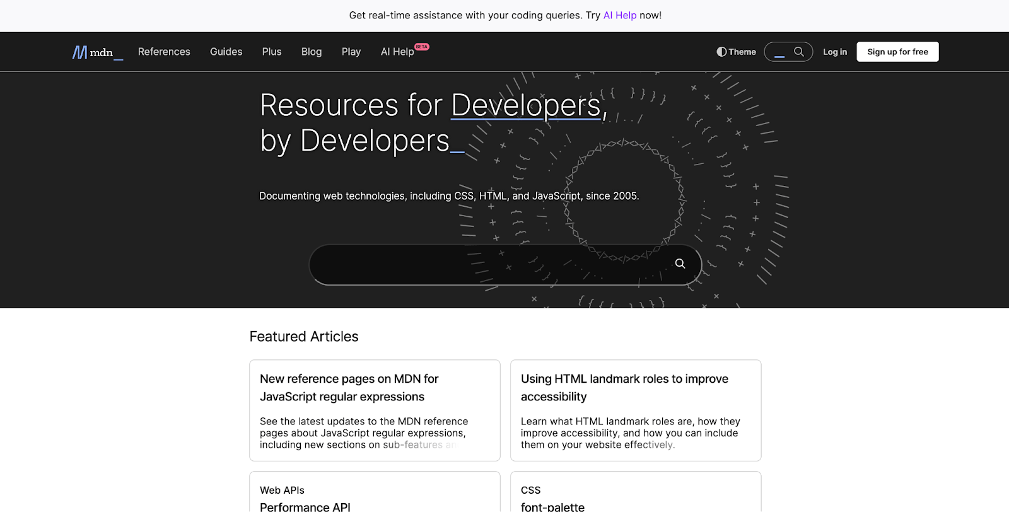Open the Play playground link

click(351, 52)
